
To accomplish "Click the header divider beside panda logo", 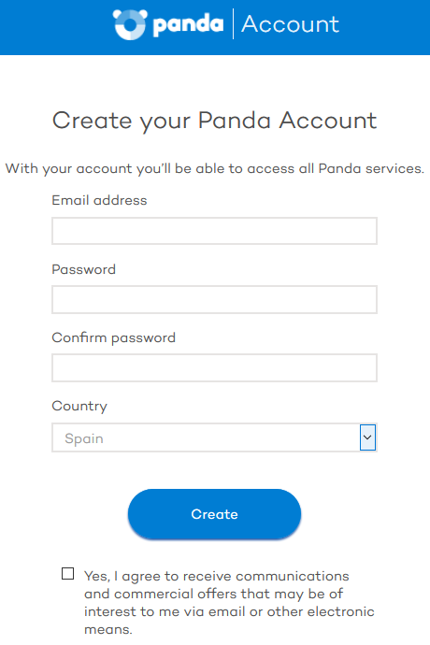I will click(x=233, y=24).
